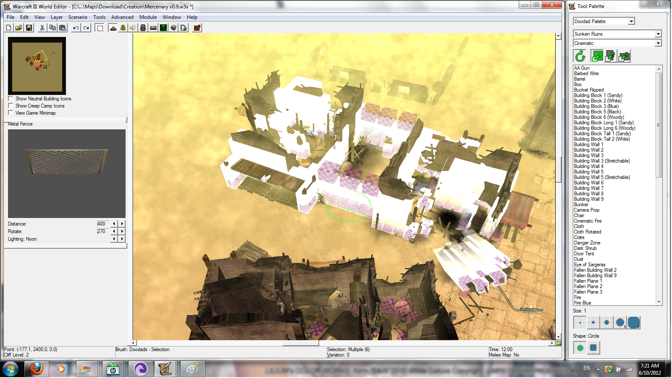Viewport: 672px width, 378px height.
Task: Toggle random scale green button
Action: [597, 56]
